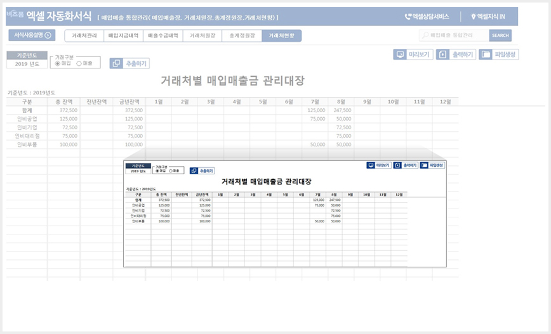Select the 매입 radio in the inset preview

coord(157,171)
